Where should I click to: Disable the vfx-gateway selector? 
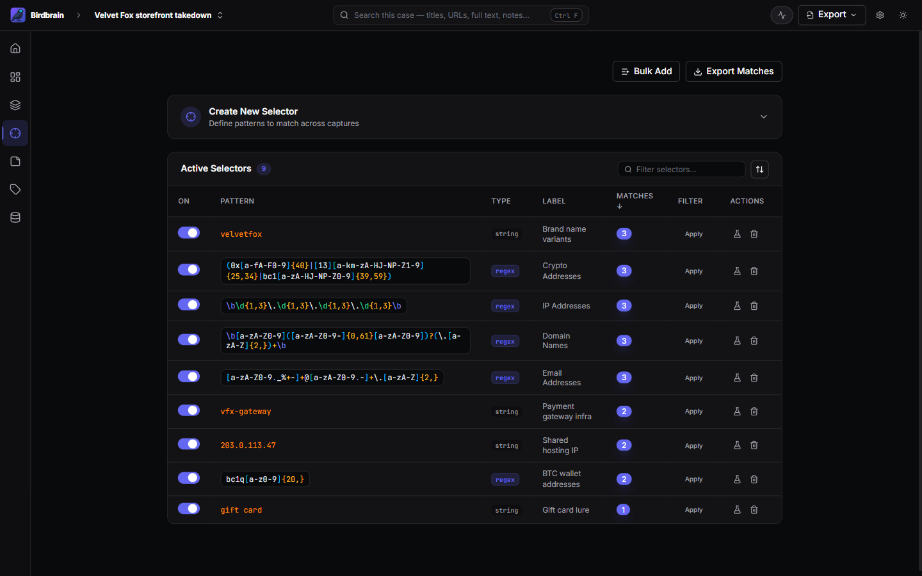(189, 410)
